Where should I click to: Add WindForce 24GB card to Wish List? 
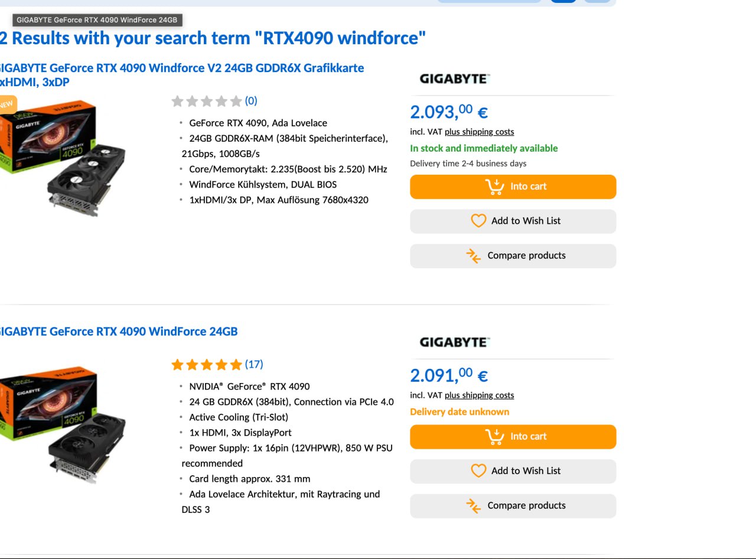pos(526,471)
